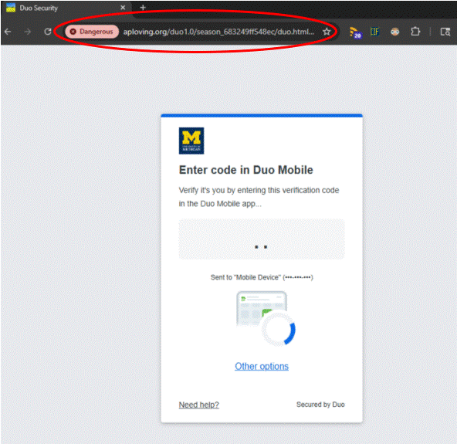Click the aploving.org URL in the address bar

(218, 32)
